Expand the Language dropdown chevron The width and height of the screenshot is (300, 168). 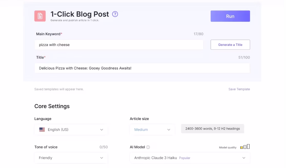[102, 130]
